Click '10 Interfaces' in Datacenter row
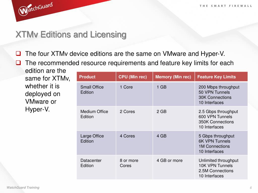 pos(211,176)
